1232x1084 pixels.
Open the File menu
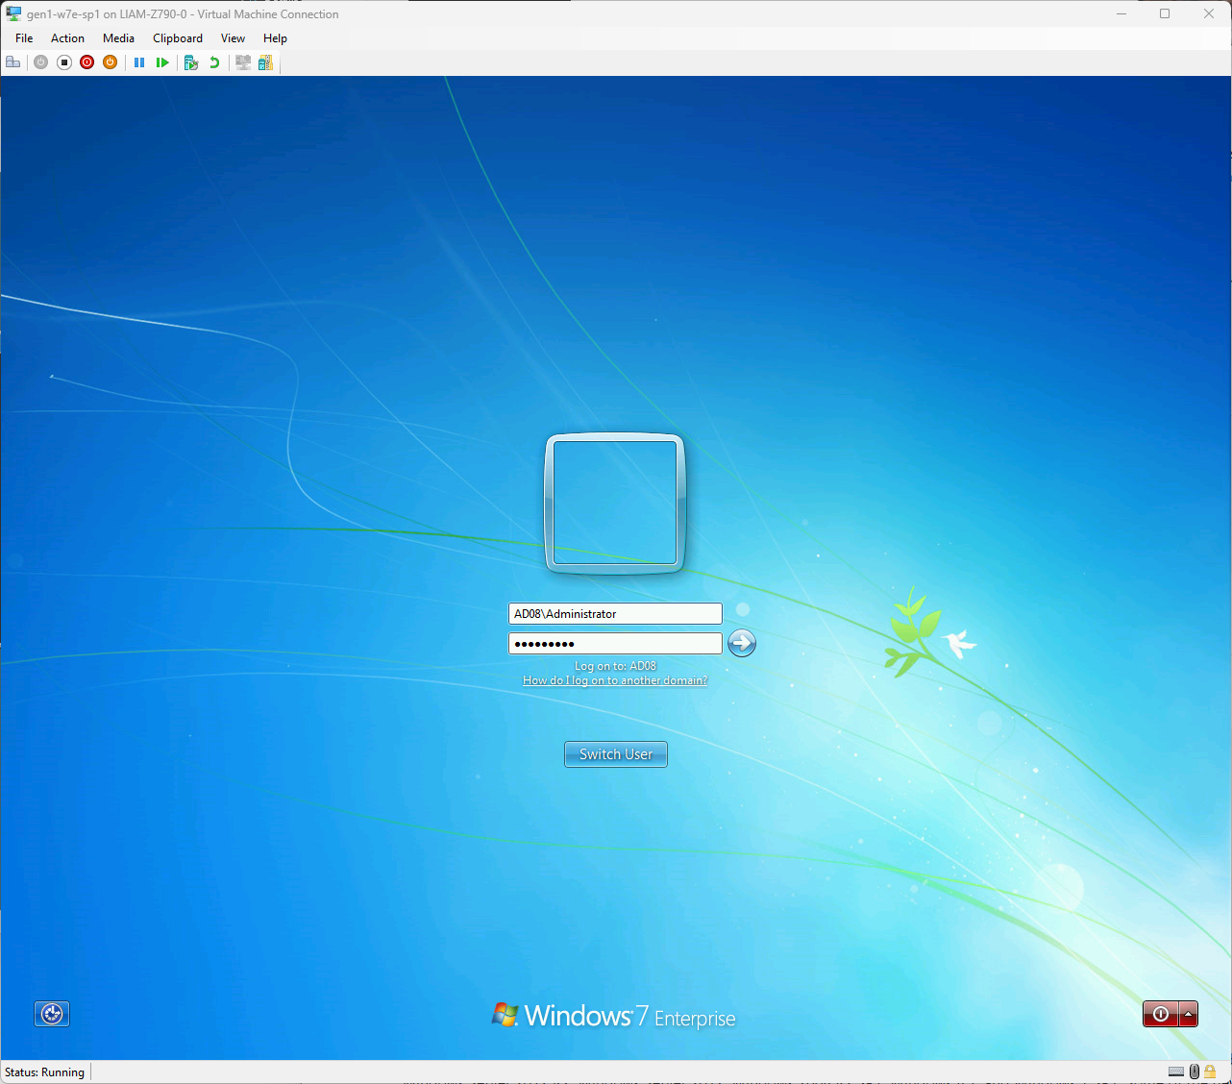pyautogui.click(x=24, y=38)
